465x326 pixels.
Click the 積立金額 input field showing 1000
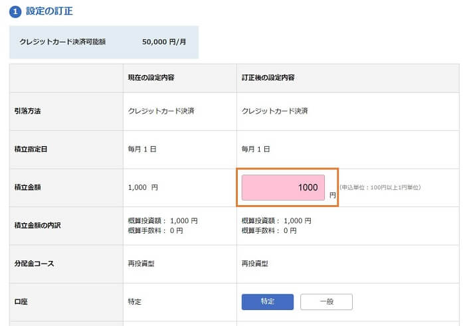point(283,188)
